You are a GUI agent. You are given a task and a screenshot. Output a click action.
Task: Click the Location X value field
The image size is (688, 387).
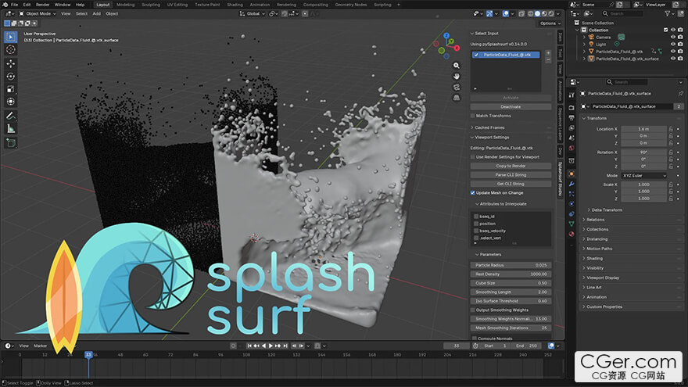point(643,128)
